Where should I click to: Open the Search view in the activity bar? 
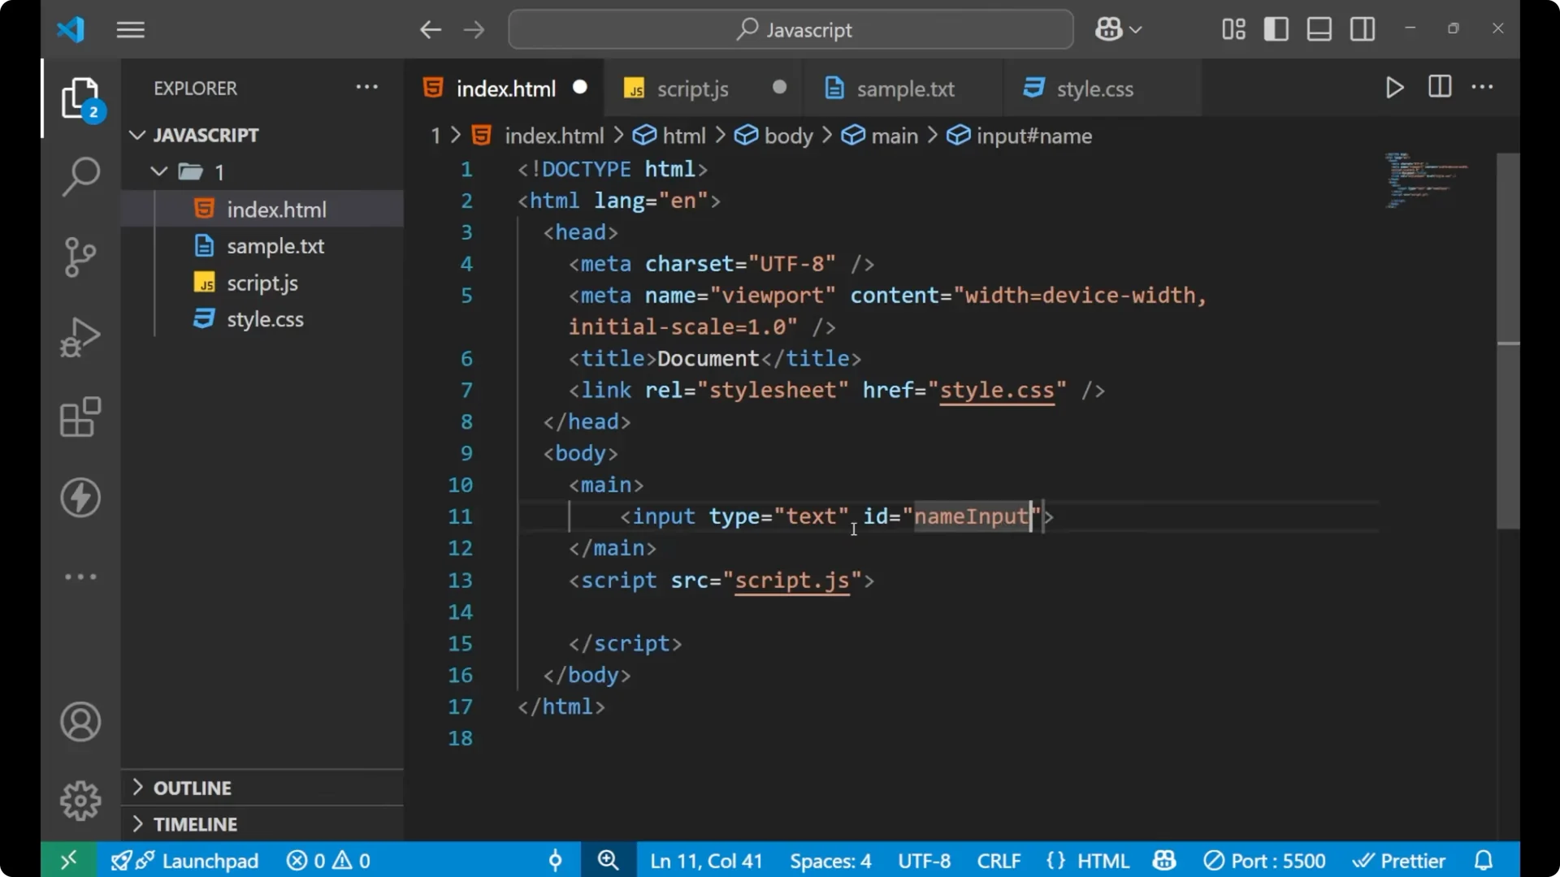80,175
